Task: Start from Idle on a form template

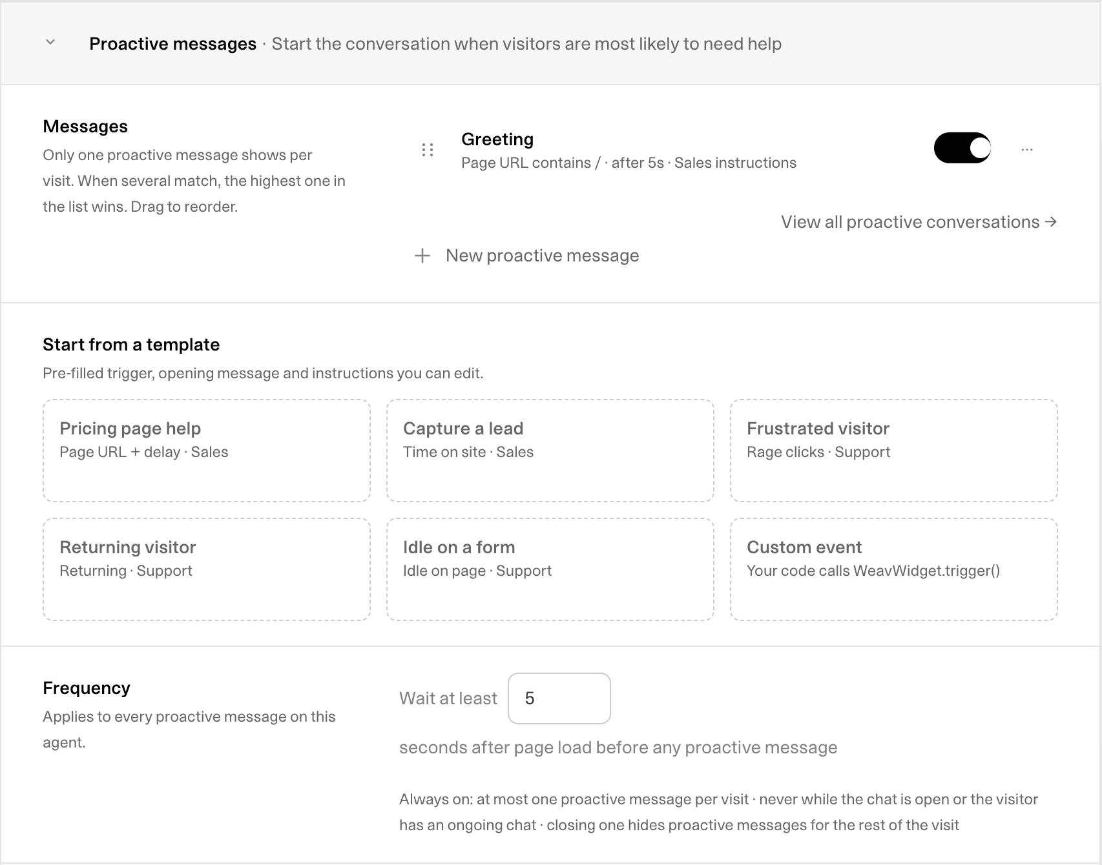Action: point(550,569)
